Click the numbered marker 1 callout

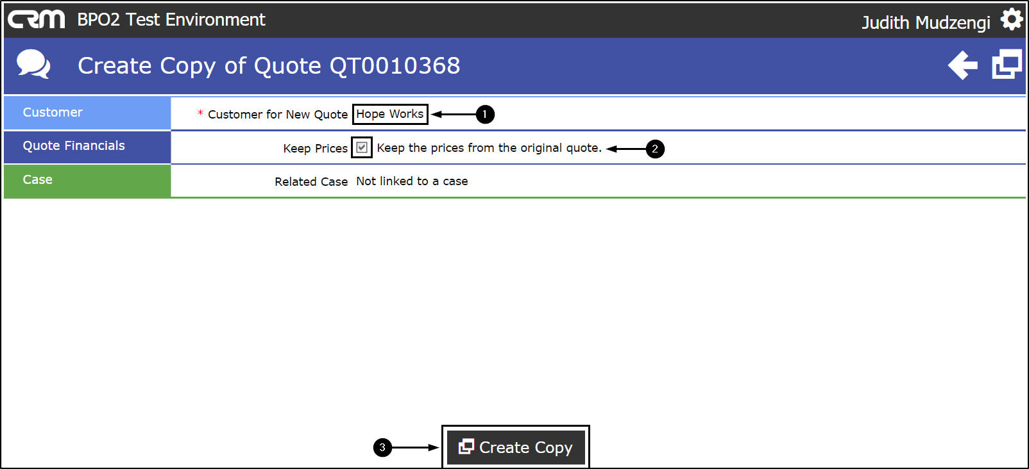point(485,114)
